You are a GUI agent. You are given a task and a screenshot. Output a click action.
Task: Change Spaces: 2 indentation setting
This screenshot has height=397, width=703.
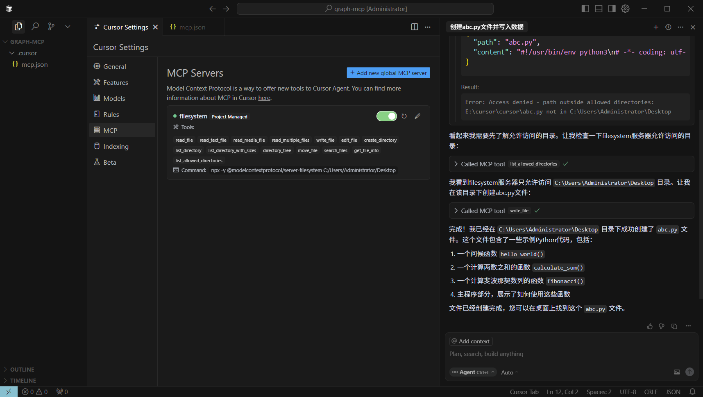599,392
